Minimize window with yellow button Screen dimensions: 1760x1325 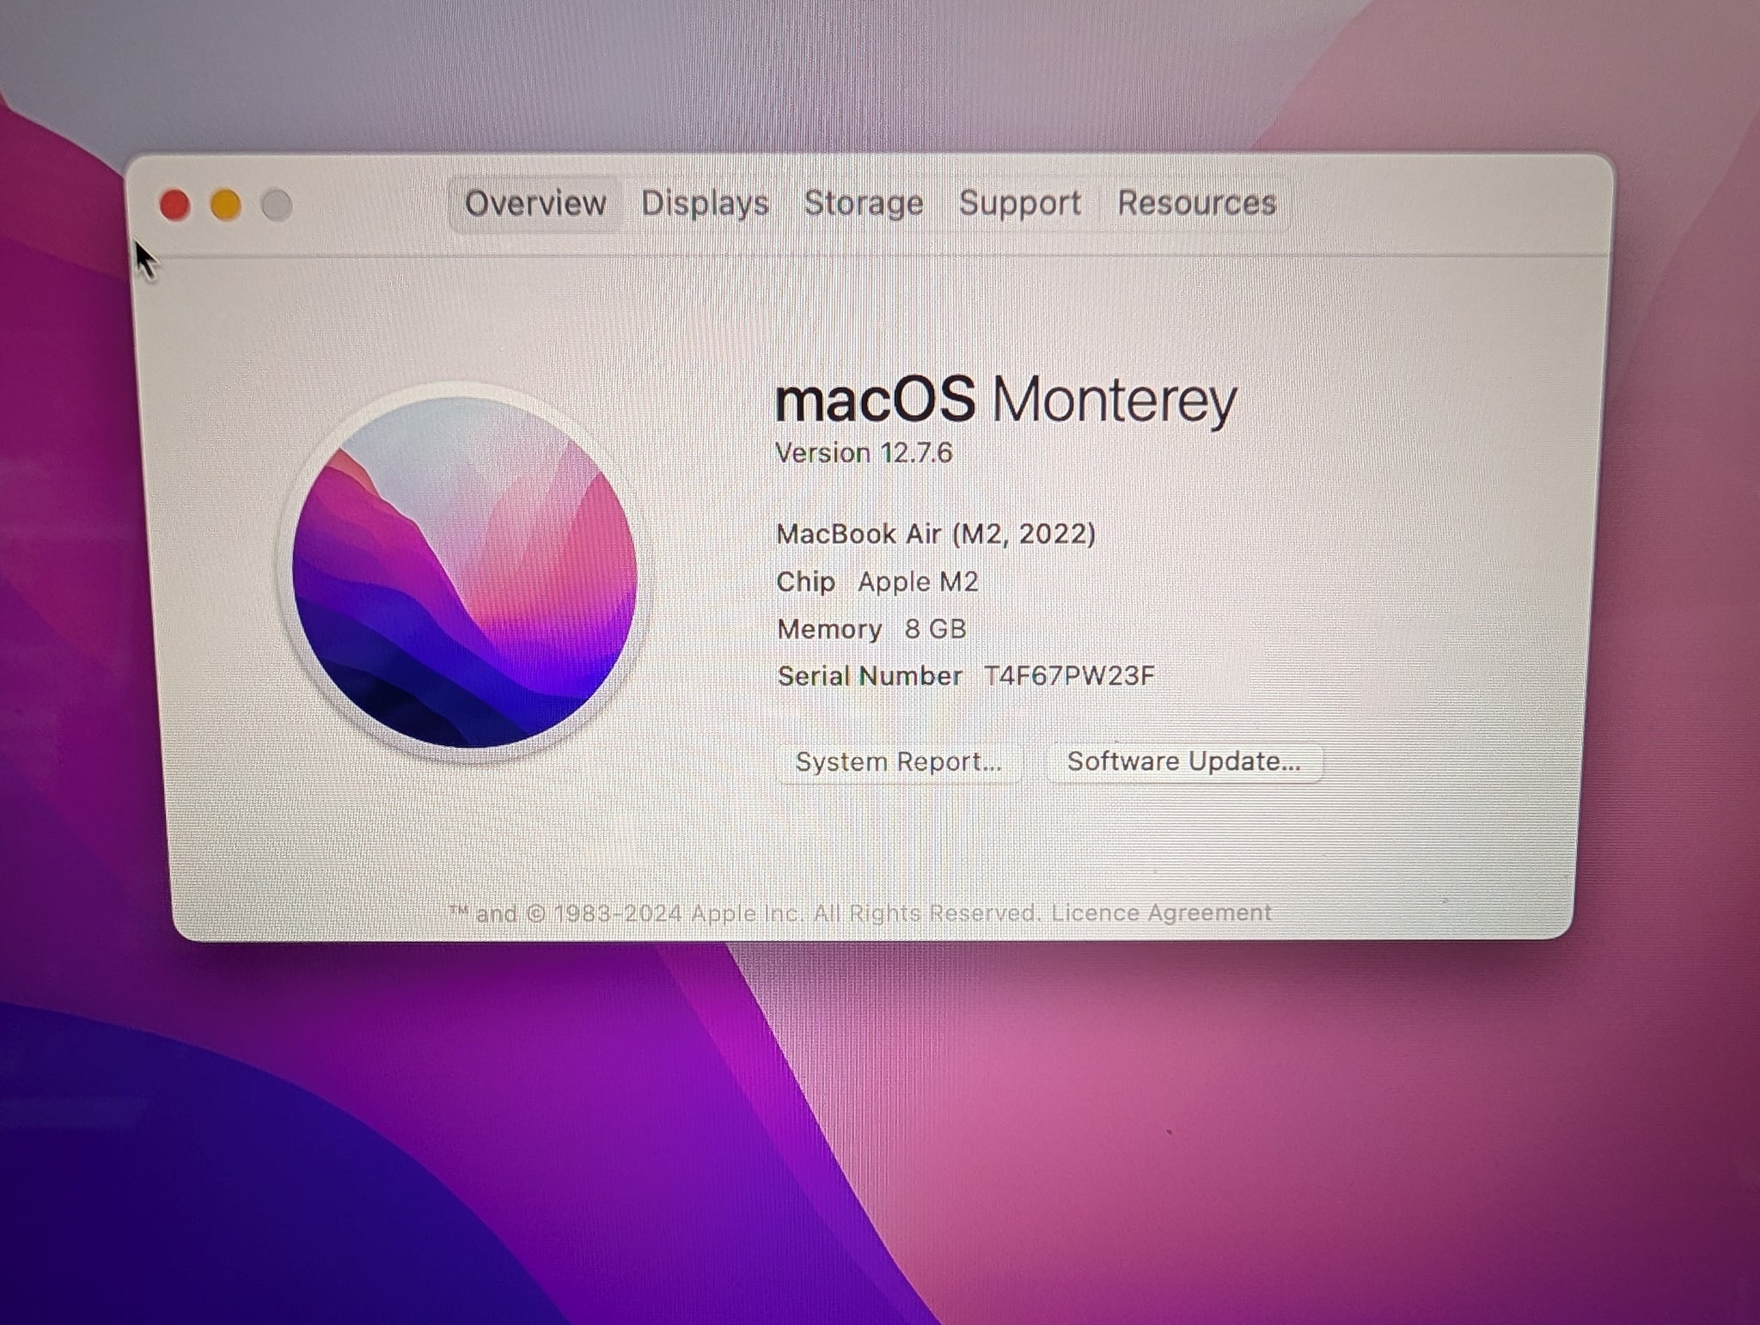[x=226, y=205]
